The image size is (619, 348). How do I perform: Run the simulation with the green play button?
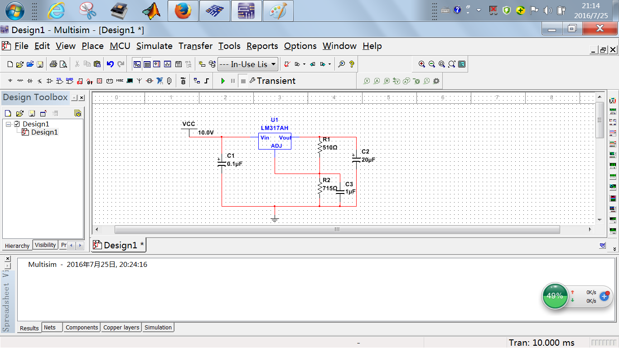(223, 81)
